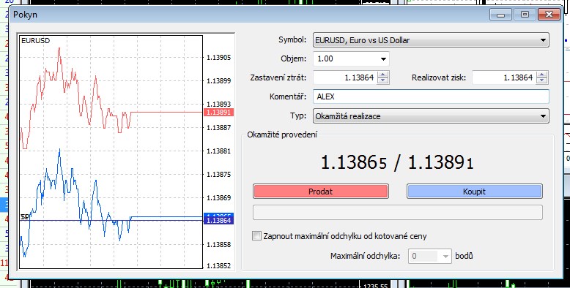Click the Objem 1.00 value field
Image resolution: width=570 pixels, height=288 pixels.
pyautogui.click(x=345, y=58)
